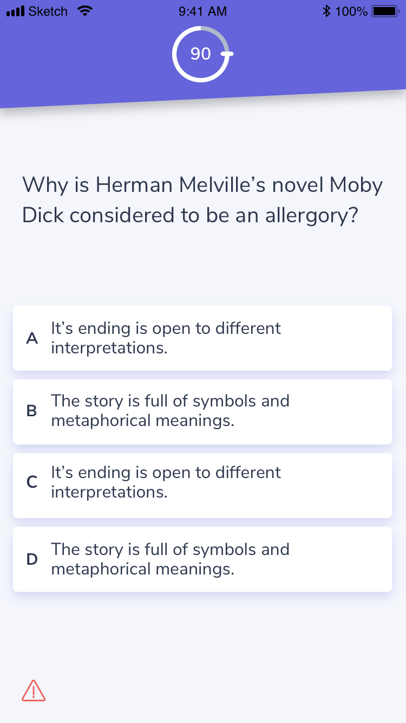Image resolution: width=406 pixels, height=723 pixels.
Task: Pick answer D with metaphorical meanings
Action: [202, 559]
